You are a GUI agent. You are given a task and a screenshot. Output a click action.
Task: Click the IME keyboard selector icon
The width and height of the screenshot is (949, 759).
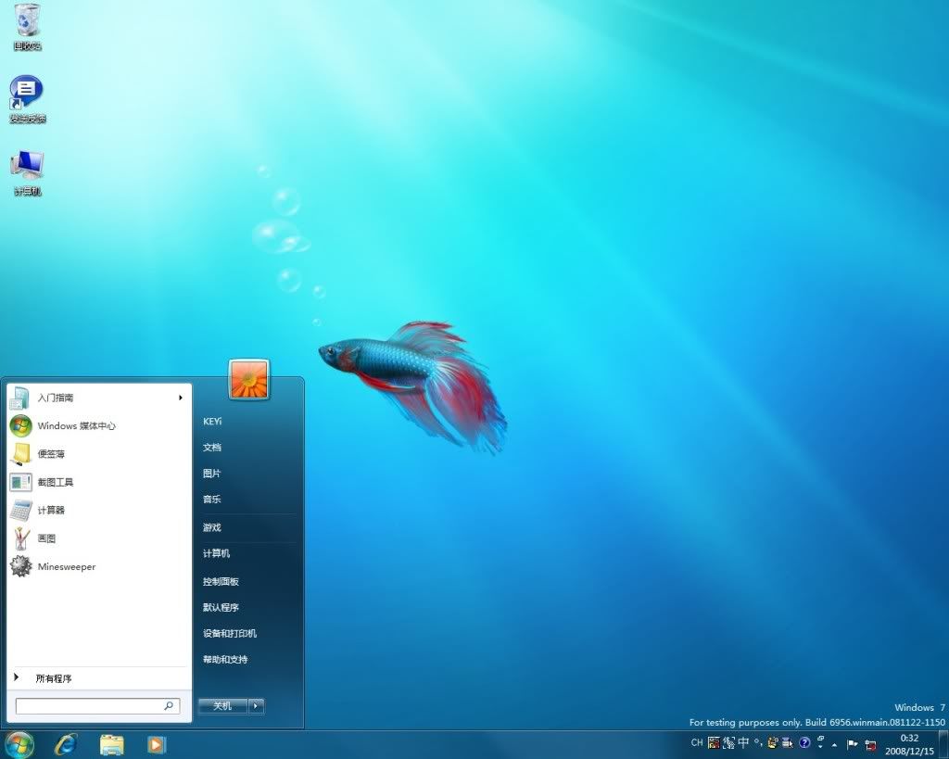(715, 742)
